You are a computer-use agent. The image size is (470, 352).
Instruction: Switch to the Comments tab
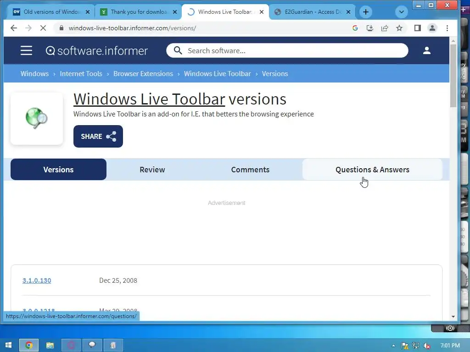250,170
